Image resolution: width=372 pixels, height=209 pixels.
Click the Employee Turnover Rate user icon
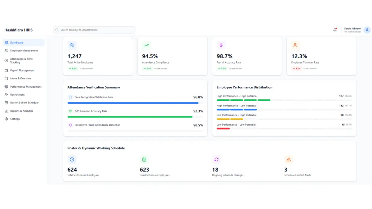296,45
